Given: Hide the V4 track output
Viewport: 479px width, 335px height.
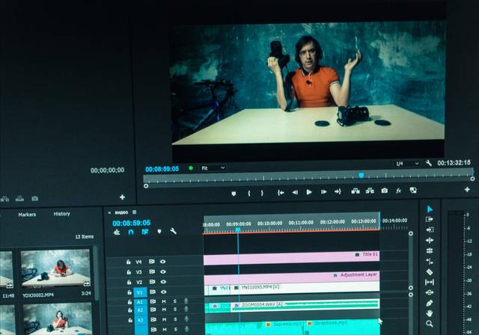Looking at the screenshot, I should coord(162,262).
